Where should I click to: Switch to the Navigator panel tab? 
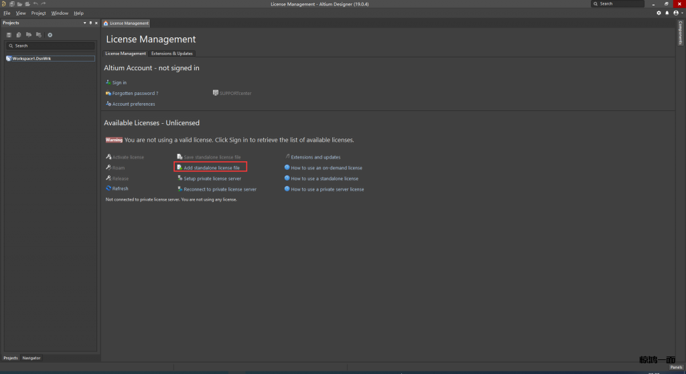31,358
